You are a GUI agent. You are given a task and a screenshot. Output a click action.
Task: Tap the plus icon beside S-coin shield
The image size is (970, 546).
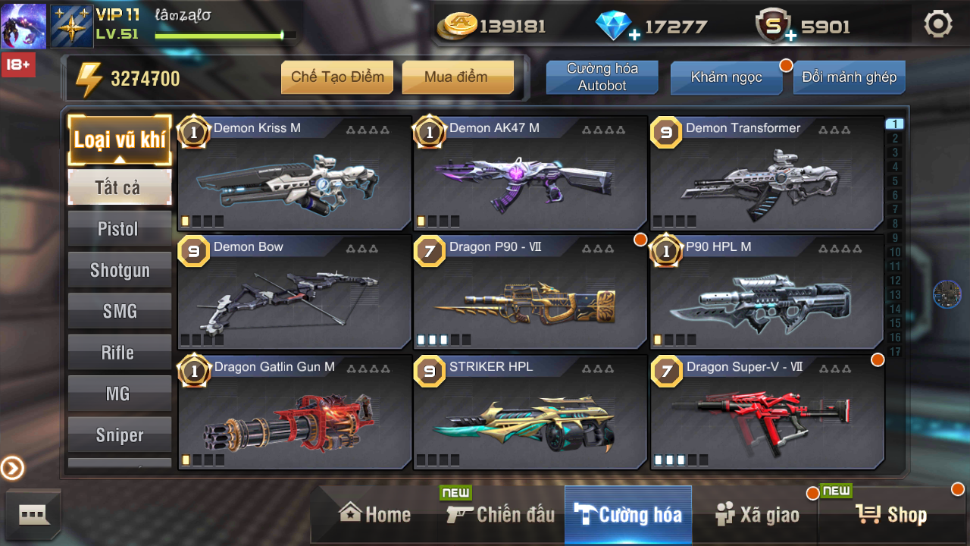tap(790, 35)
